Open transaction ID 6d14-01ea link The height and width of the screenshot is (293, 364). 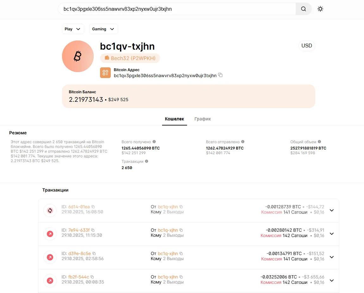79,207
